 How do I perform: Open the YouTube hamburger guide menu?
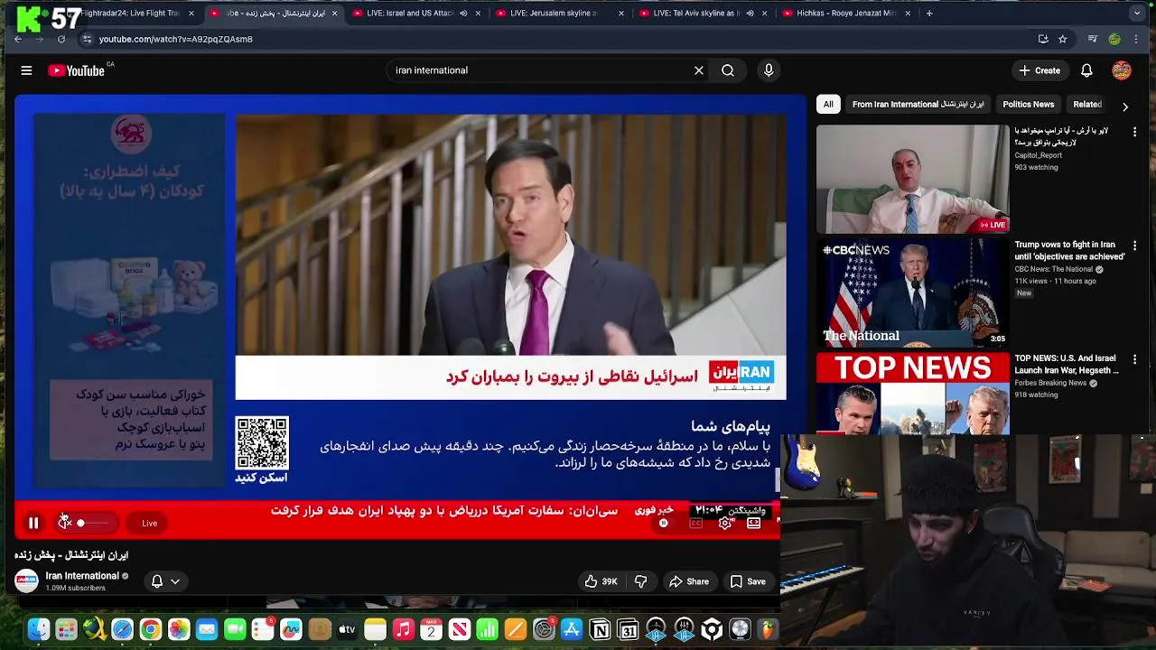26,70
